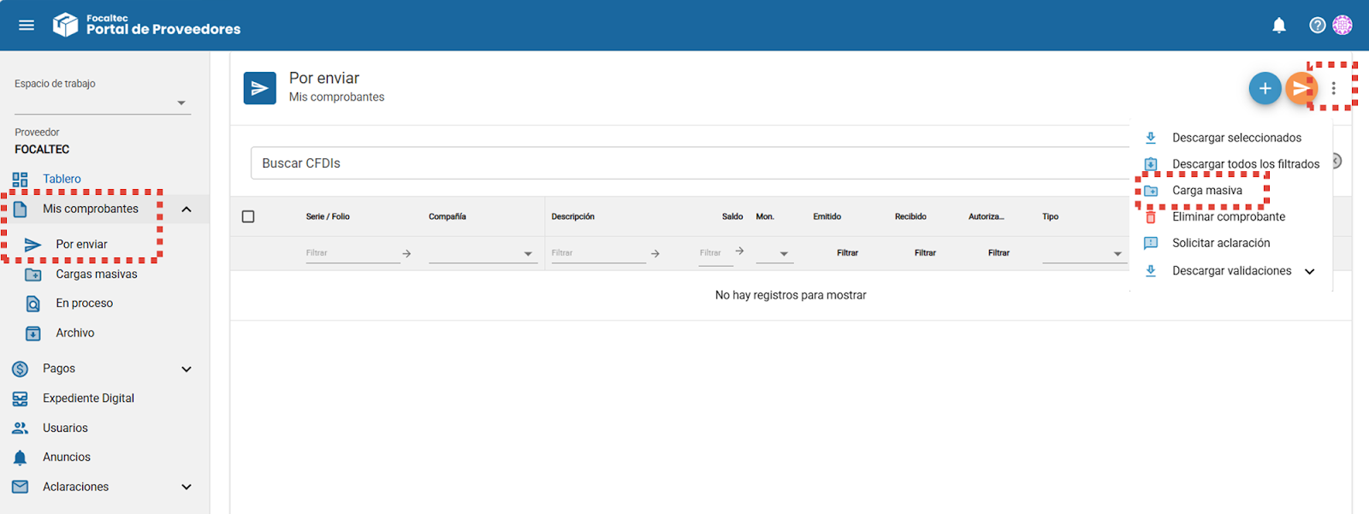This screenshot has width=1369, height=514.
Task: Select Descargar validaciones menu option
Action: click(1232, 271)
